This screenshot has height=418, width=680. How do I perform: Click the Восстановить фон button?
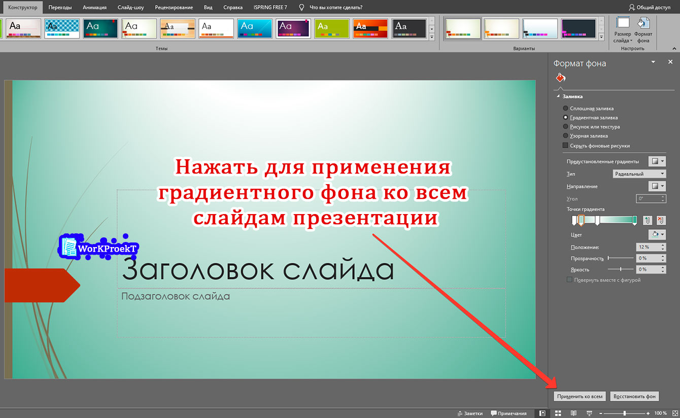(634, 396)
